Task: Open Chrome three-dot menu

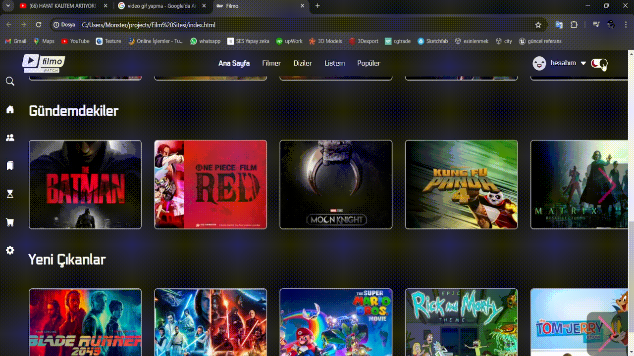Action: click(625, 25)
